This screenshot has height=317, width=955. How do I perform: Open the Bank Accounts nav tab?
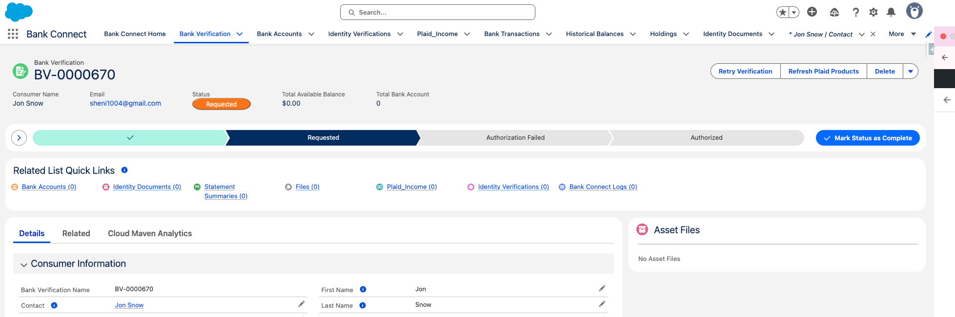pyautogui.click(x=279, y=34)
